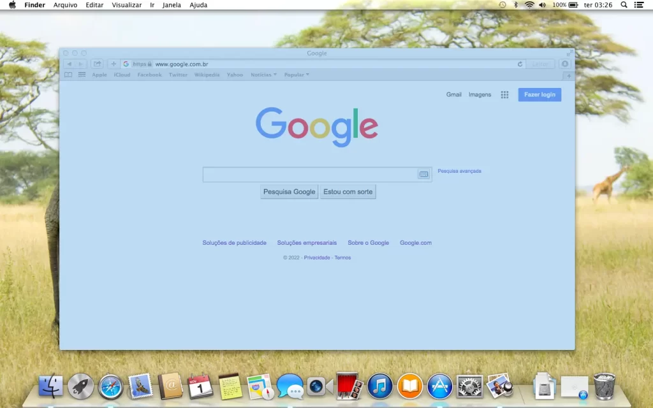Expand the Popular bookmarks dropdown
The width and height of the screenshot is (653, 408).
[x=297, y=75]
